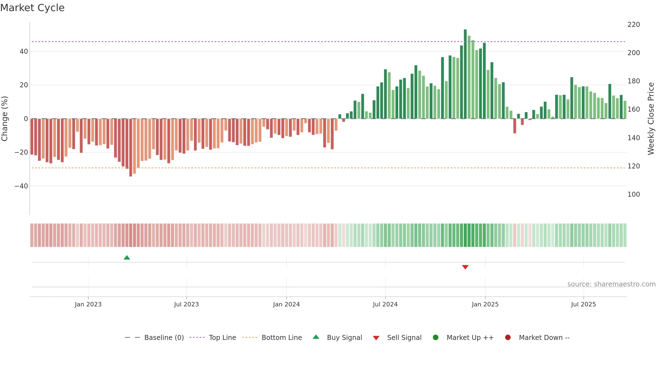Image resolution: width=665 pixels, height=374 pixels.
Task: Click the 160 tick on the price axis
Action: point(634,109)
